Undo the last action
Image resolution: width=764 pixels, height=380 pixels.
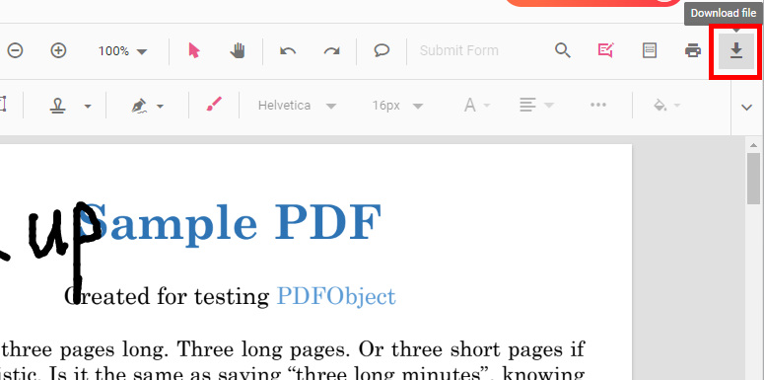click(x=288, y=50)
